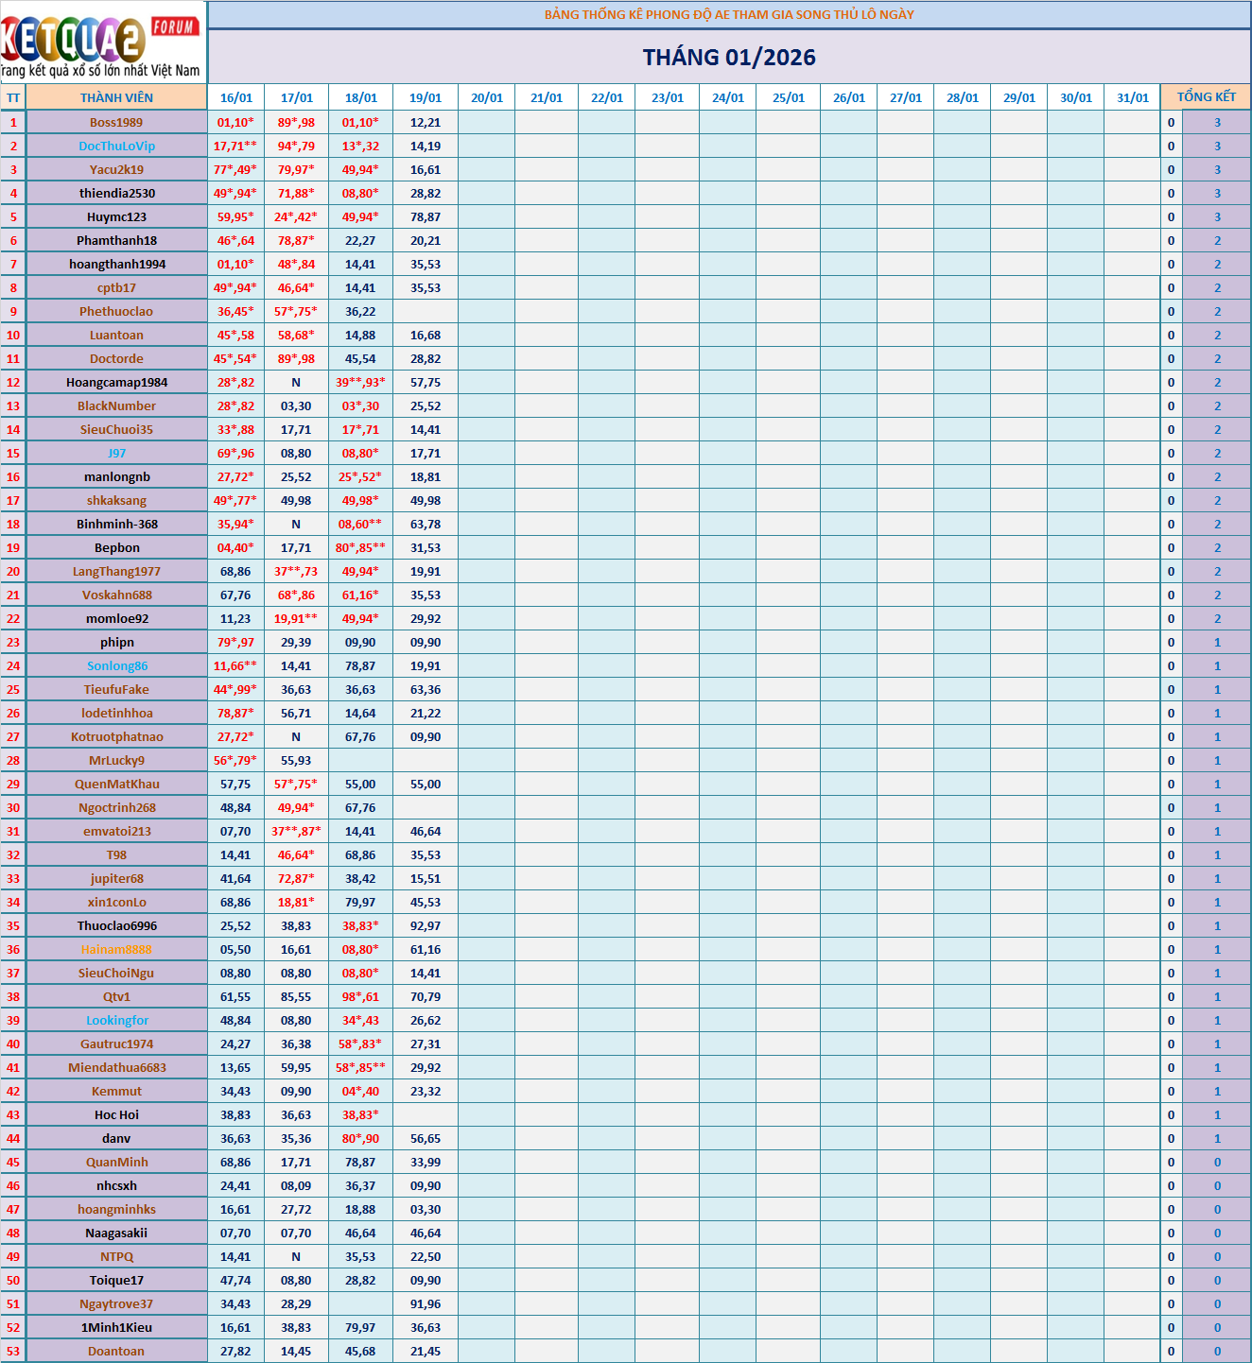Screen dimensions: 1252x1363
Task: Select the Hainam8888 member name
Action: click(x=116, y=949)
